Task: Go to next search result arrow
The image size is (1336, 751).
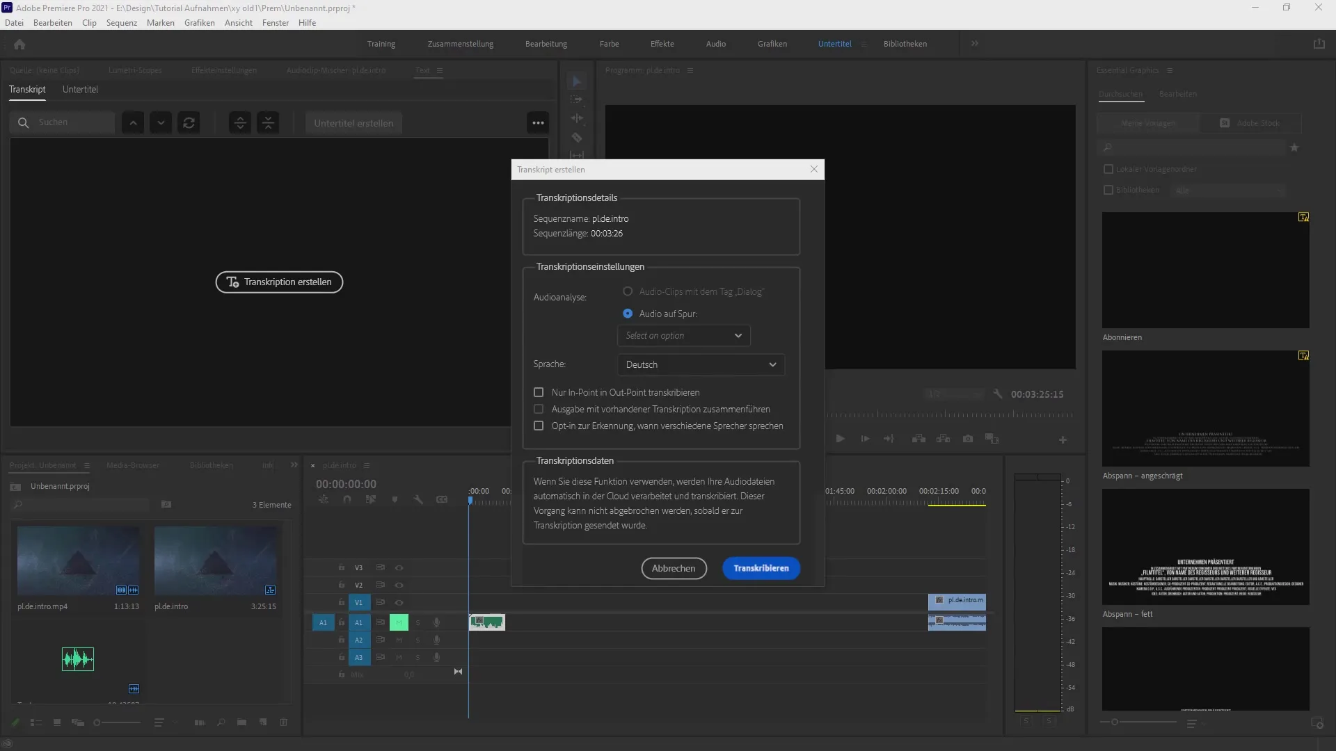Action: [161, 123]
